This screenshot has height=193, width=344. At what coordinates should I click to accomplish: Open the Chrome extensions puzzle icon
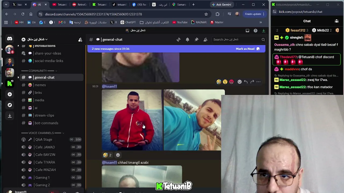[217, 14]
